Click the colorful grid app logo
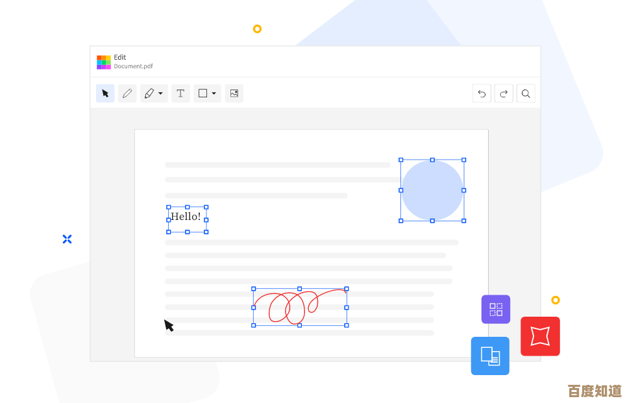 104,62
